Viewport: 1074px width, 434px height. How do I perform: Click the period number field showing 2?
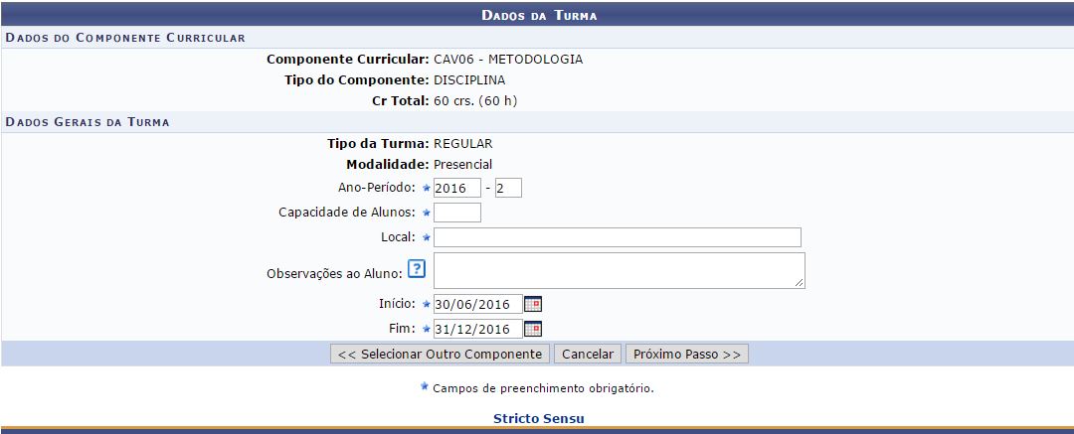click(508, 188)
